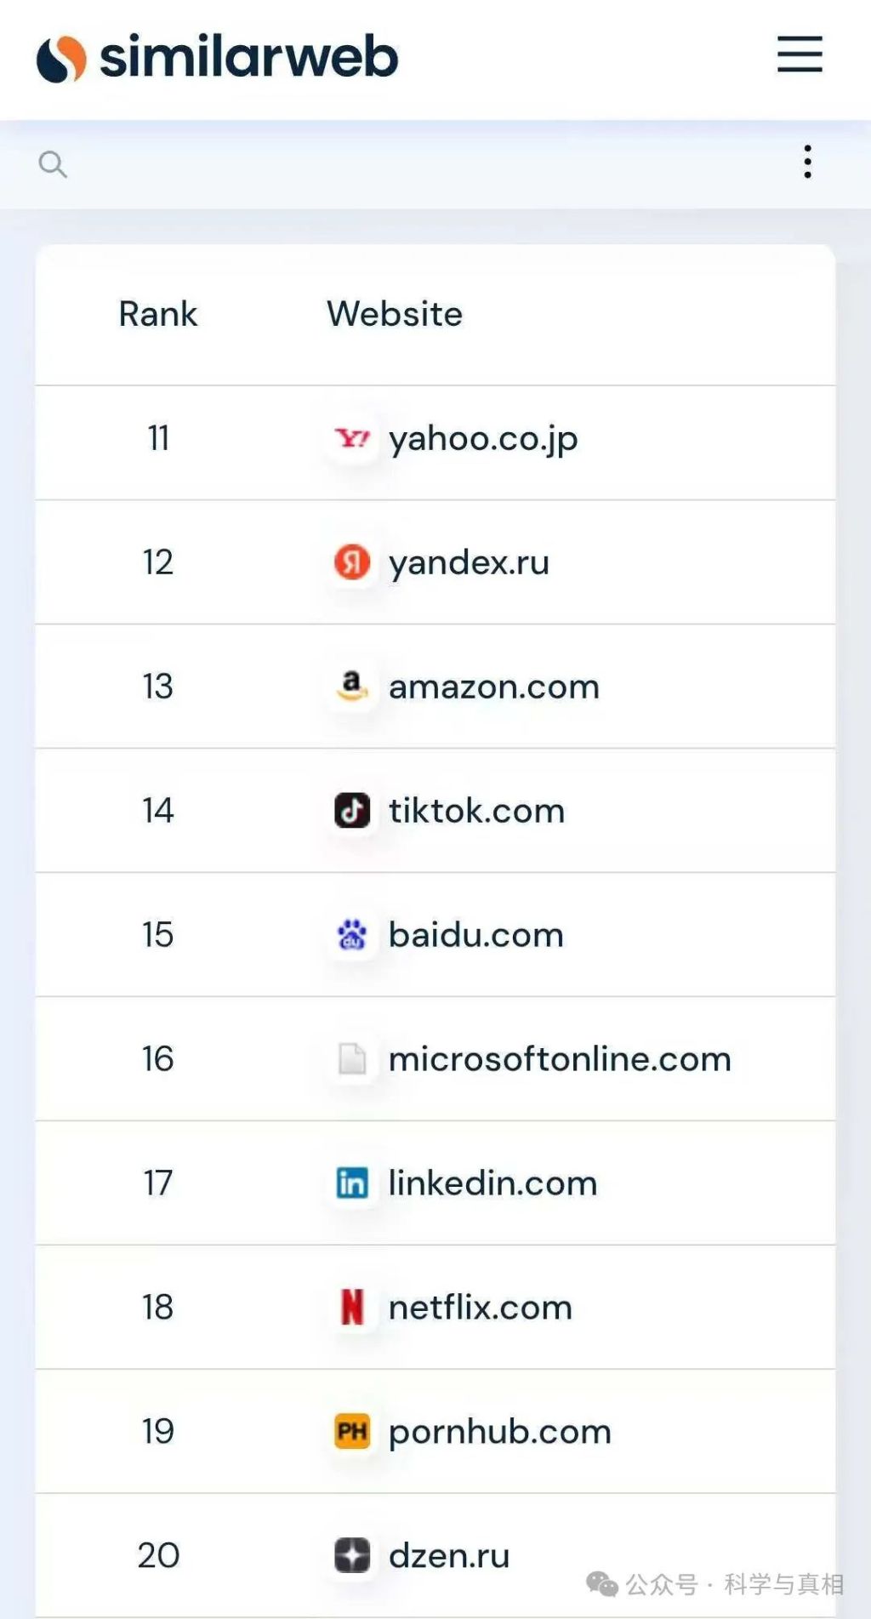Open the three-dot more options menu
This screenshot has height=1619, width=871.
coord(807,162)
